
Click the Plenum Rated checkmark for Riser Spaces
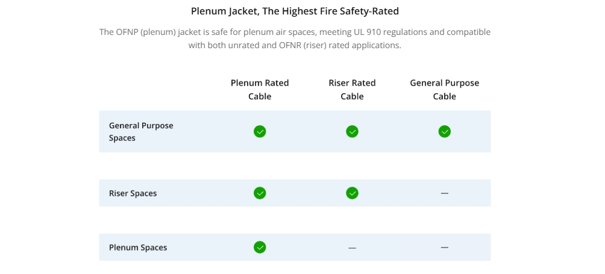[260, 193]
